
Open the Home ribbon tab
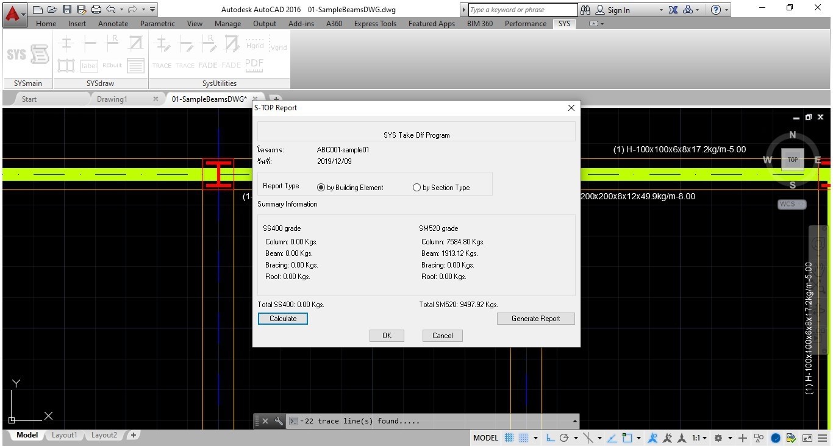pos(46,24)
